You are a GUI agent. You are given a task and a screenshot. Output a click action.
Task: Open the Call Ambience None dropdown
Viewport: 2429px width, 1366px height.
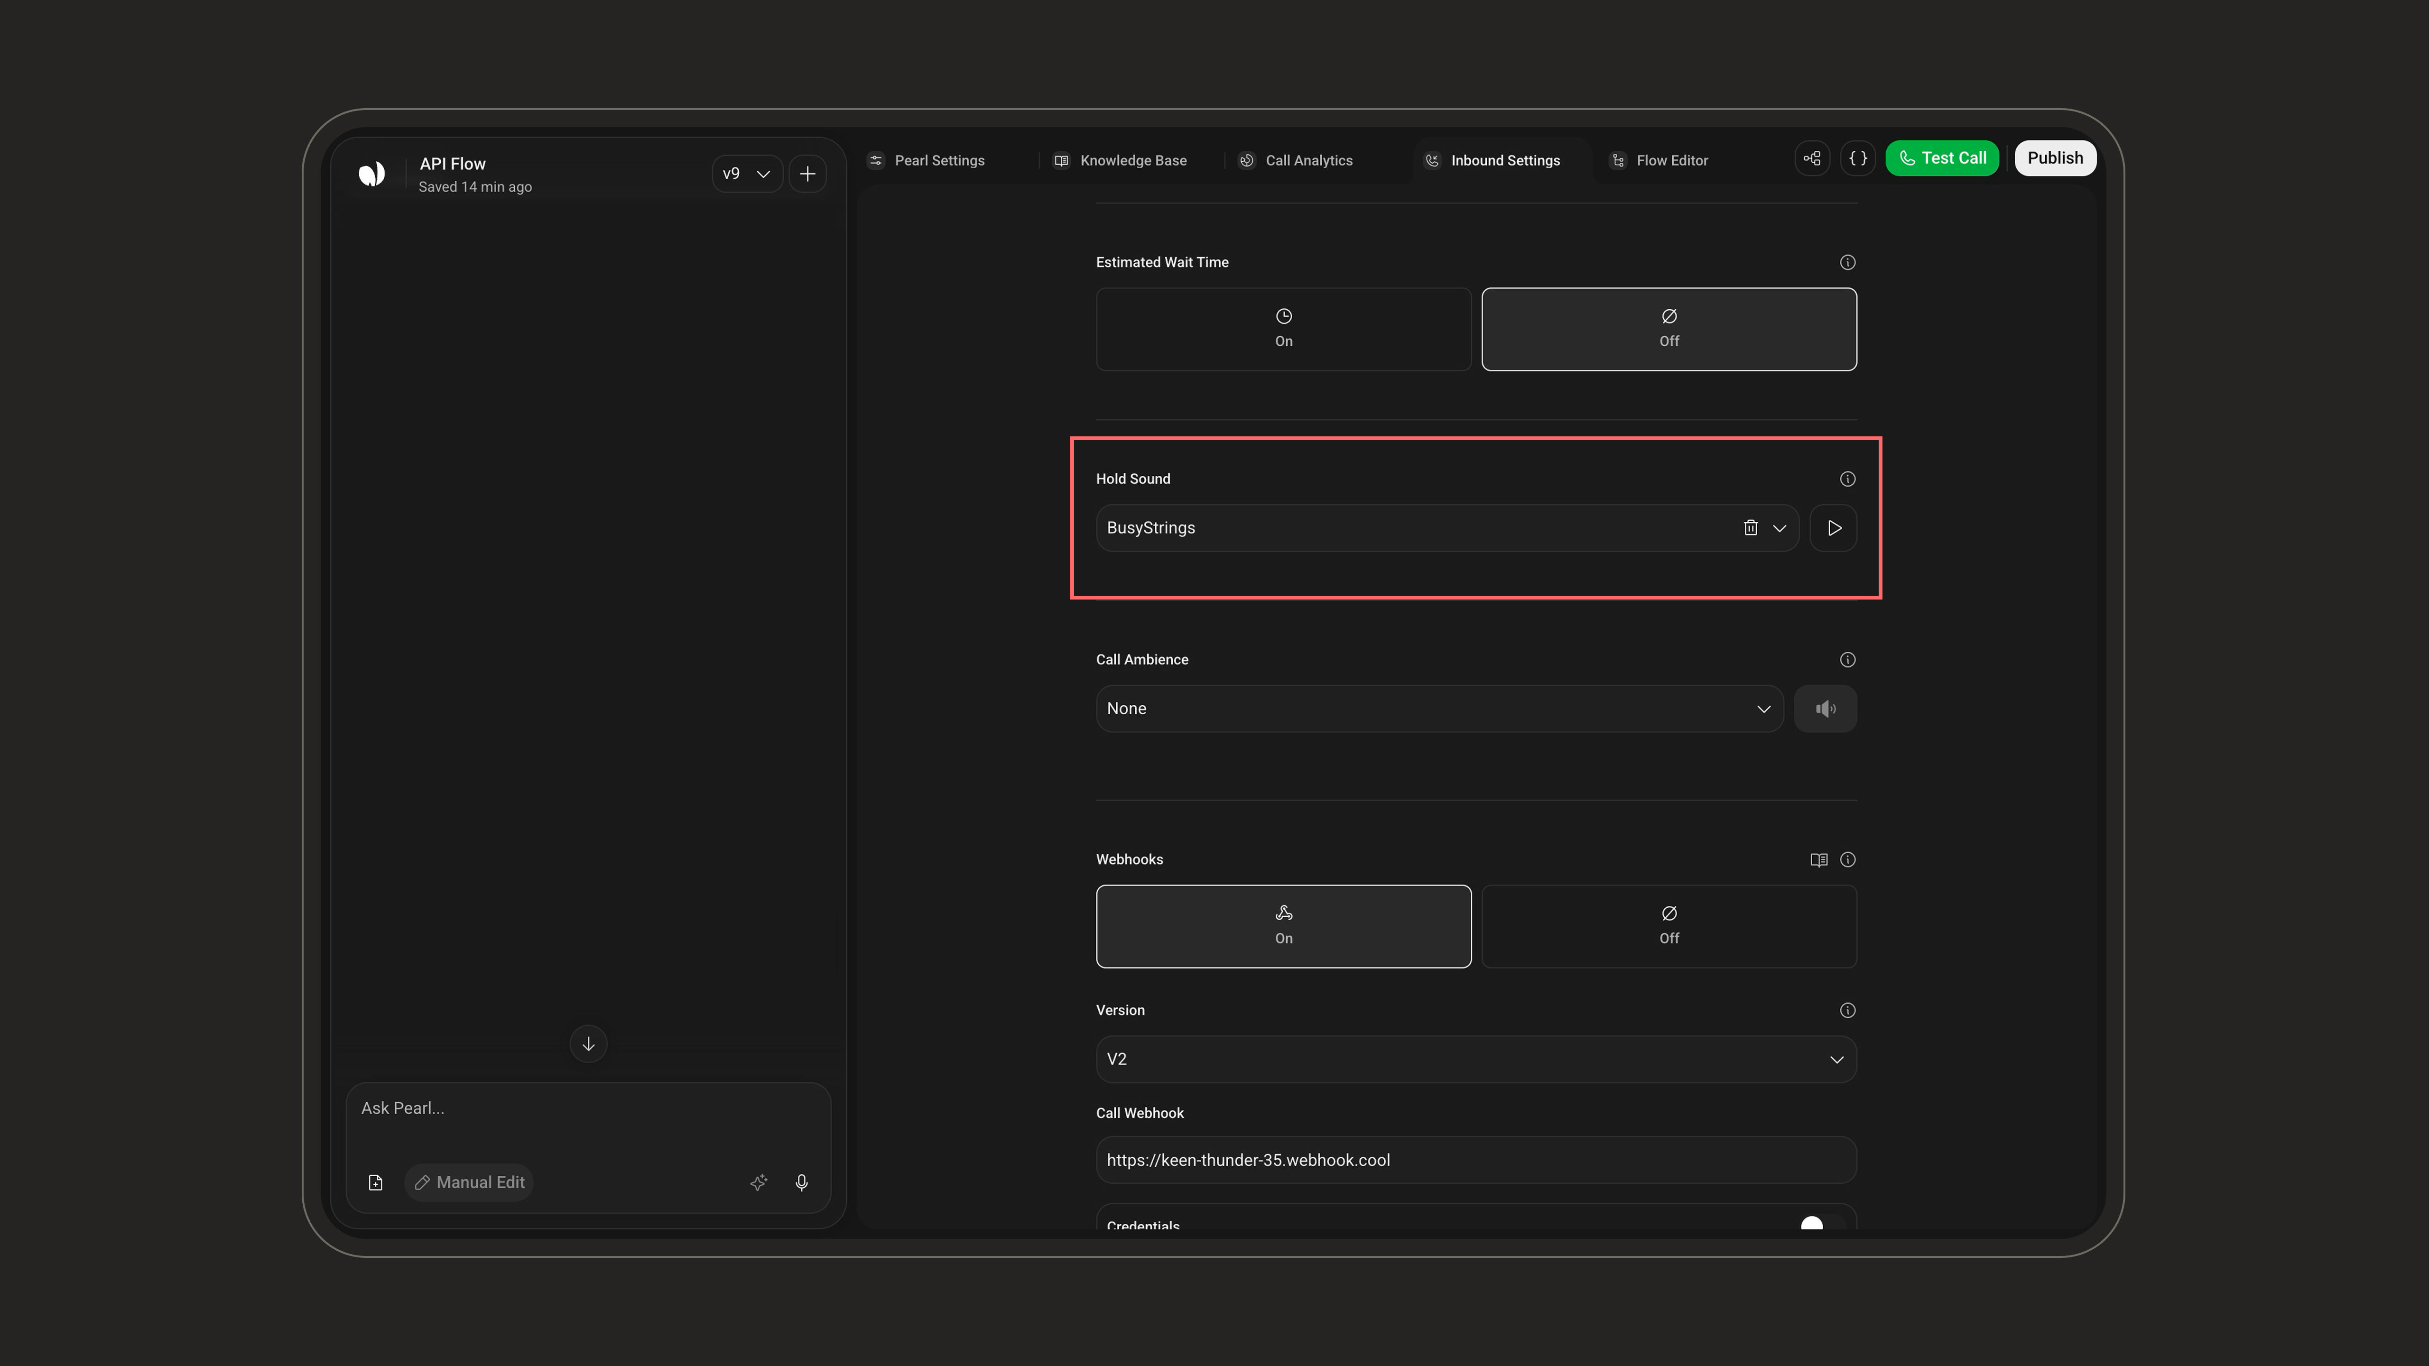point(1439,709)
